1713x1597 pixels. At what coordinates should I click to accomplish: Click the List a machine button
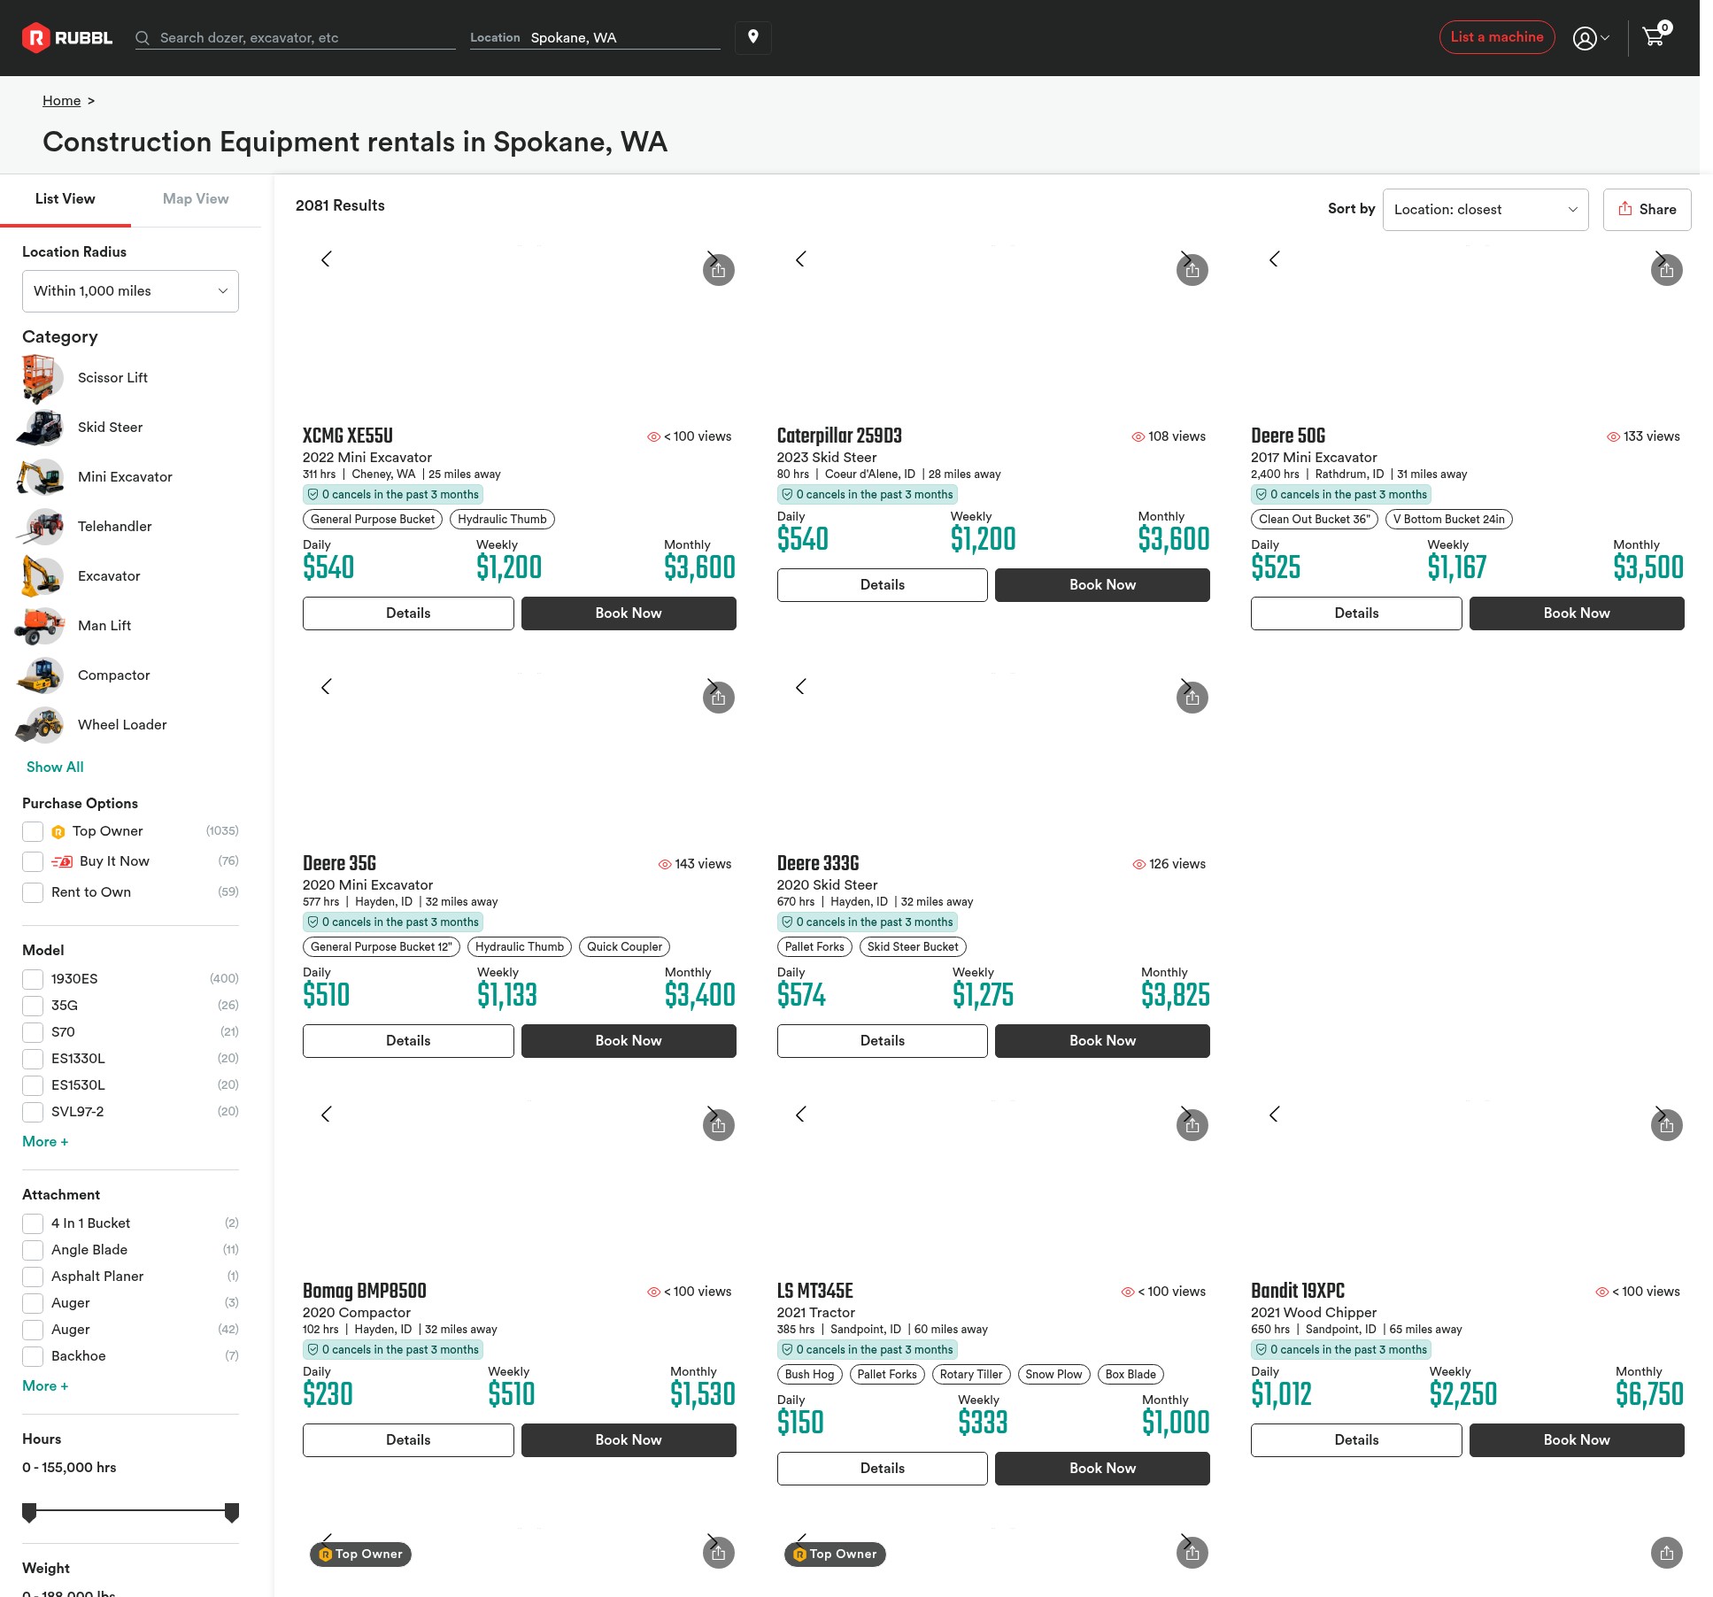click(x=1497, y=37)
